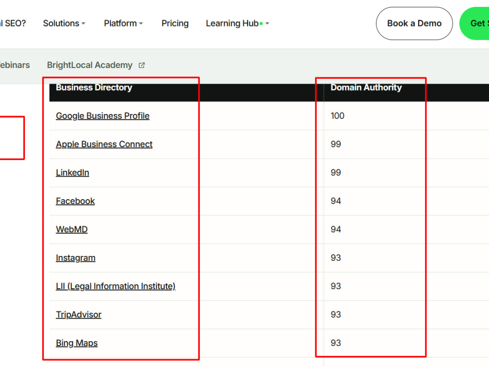Screen dimensions: 489x367
Task: Select the 99 value in LinkedIn row
Action: [336, 173]
